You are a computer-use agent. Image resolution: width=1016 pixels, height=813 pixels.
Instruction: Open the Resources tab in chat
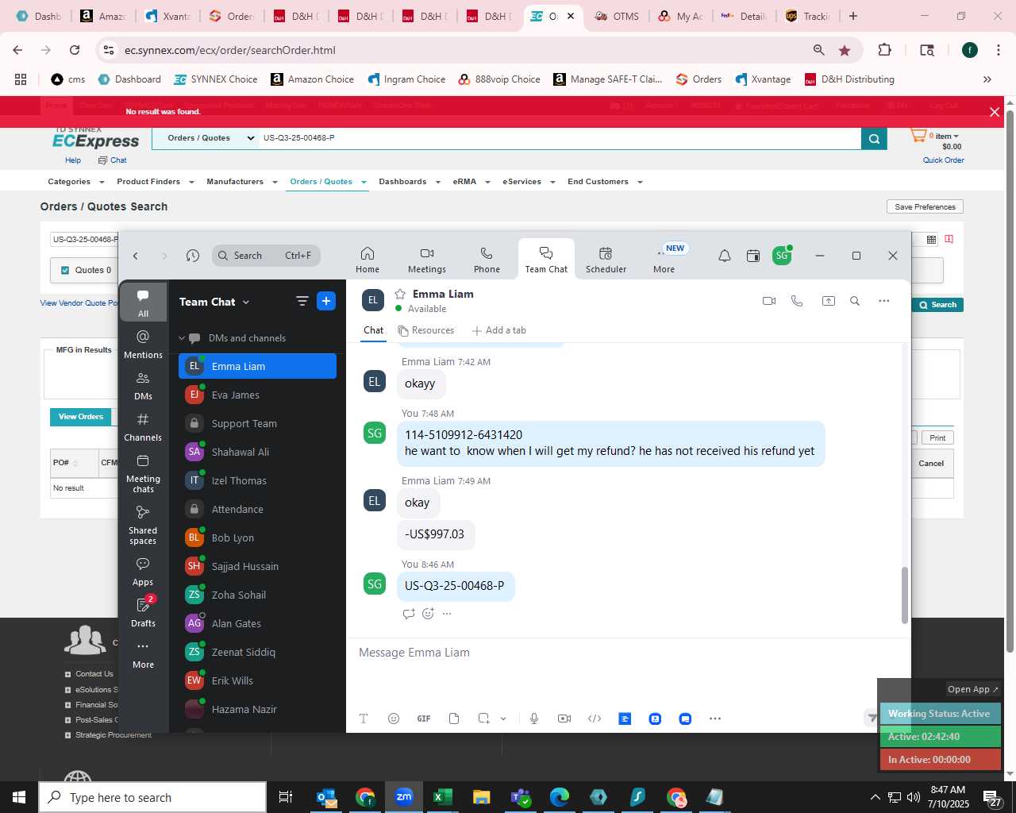tap(426, 330)
